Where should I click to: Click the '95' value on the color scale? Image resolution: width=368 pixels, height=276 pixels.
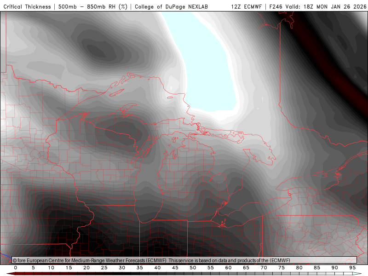352,268
